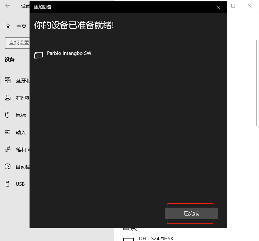Open the 蓝牙 settings section
Image resolution: width=259 pixels, height=241 pixels.
point(23,81)
